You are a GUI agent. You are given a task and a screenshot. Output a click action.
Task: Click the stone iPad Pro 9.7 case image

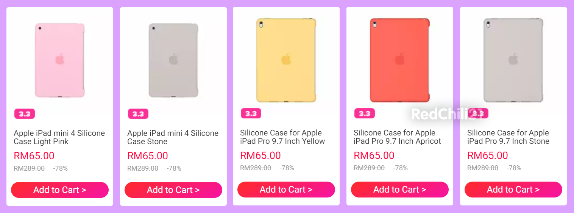(513, 60)
